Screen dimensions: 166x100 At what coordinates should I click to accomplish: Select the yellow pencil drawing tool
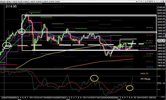tap(143, 2)
